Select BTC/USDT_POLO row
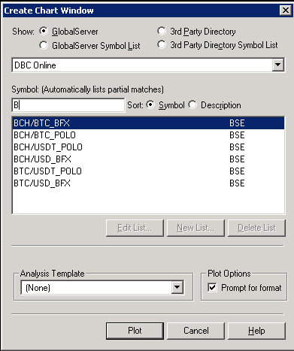Image resolution: width=294 pixels, height=351 pixels. pyautogui.click(x=148, y=171)
